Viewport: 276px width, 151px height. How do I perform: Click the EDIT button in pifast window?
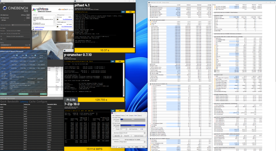click(x=123, y=12)
